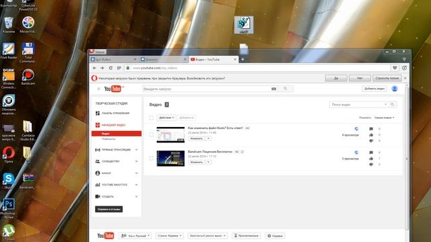This screenshot has width=431, height=242.
Task: Open edit dropdown arrow for Hosts video
Action: pyautogui.click(x=208, y=138)
